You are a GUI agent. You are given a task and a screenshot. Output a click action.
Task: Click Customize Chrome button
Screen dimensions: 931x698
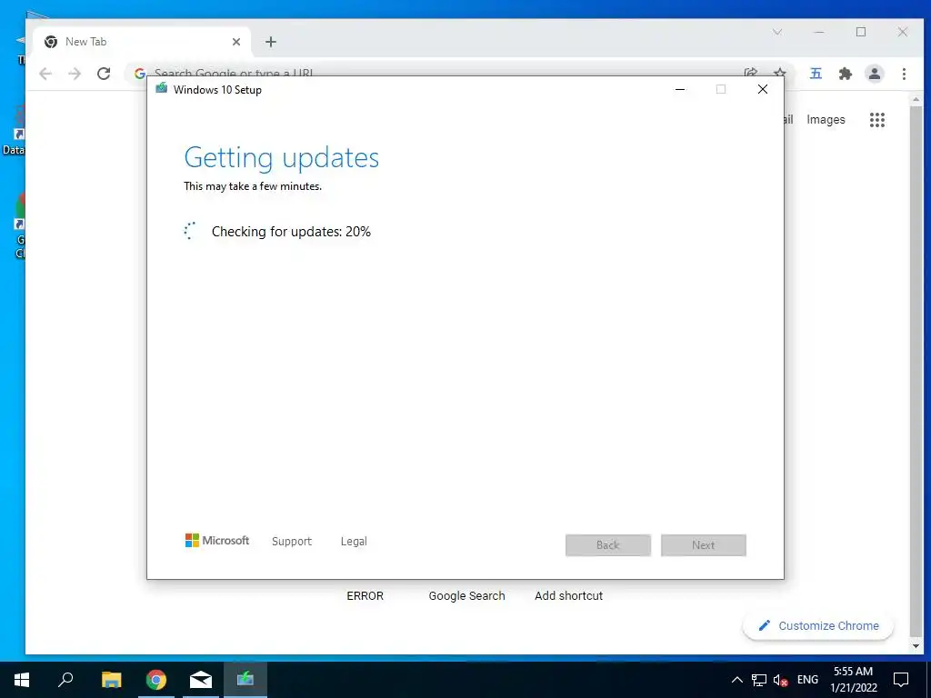(x=818, y=625)
